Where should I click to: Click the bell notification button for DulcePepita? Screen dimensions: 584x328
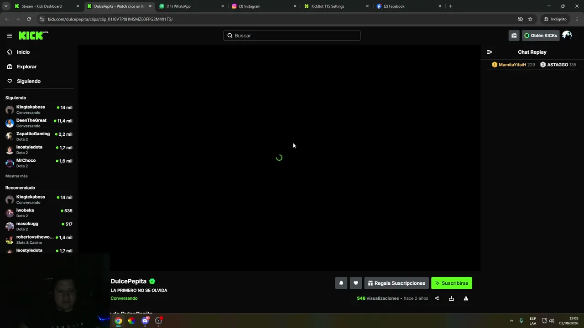pos(341,283)
